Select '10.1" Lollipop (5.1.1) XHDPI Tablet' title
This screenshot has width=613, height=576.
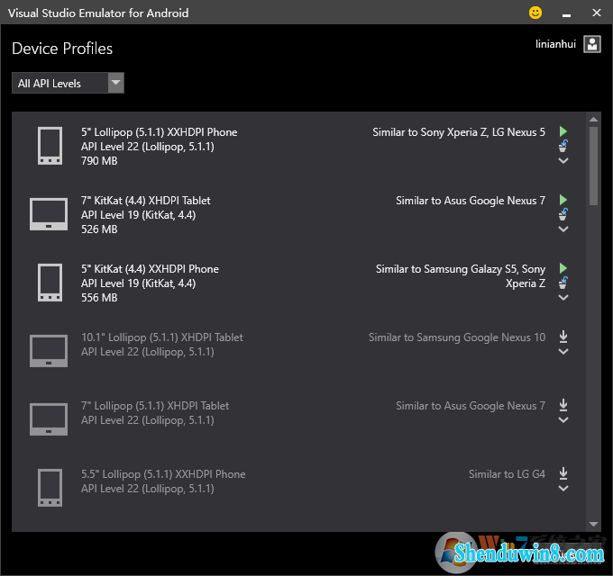pyautogui.click(x=162, y=337)
